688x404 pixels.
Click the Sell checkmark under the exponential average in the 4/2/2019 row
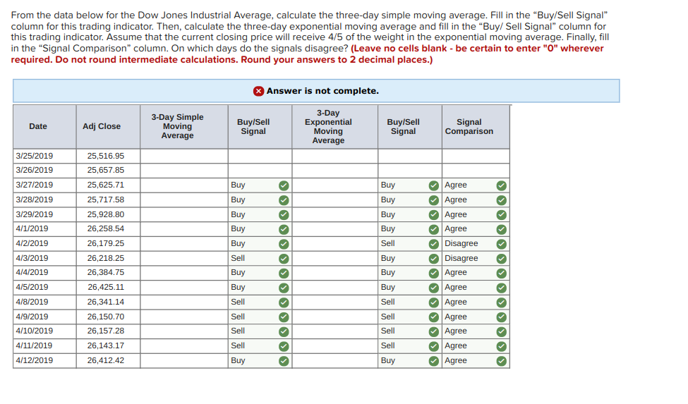pyautogui.click(x=434, y=244)
